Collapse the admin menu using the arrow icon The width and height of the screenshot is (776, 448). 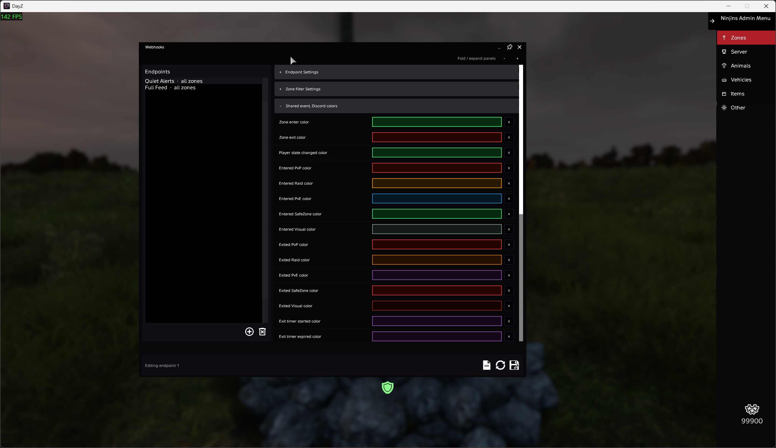point(712,21)
